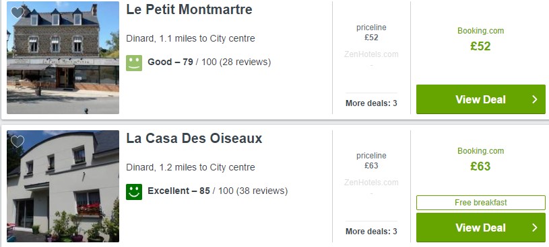View Deal for the £63 Booking.com offer

click(481, 228)
